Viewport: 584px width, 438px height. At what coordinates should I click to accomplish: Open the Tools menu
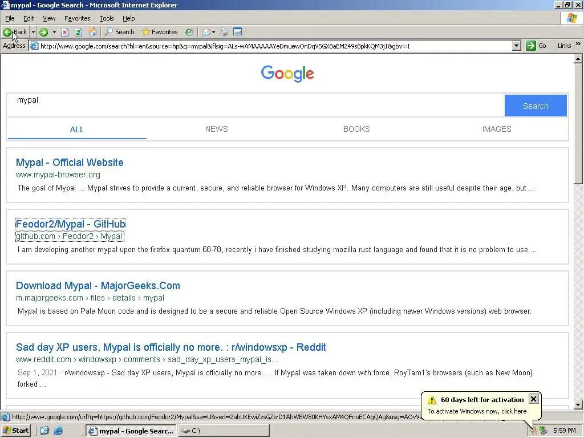point(107,18)
